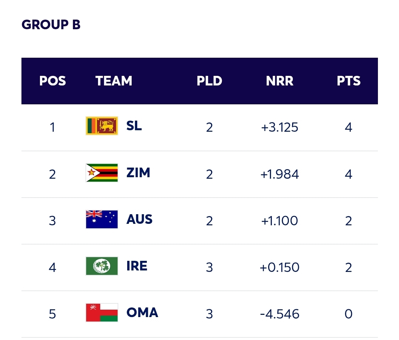Click the Ireland flag icon
Screen dimensions: 399x340
pyautogui.click(x=102, y=266)
